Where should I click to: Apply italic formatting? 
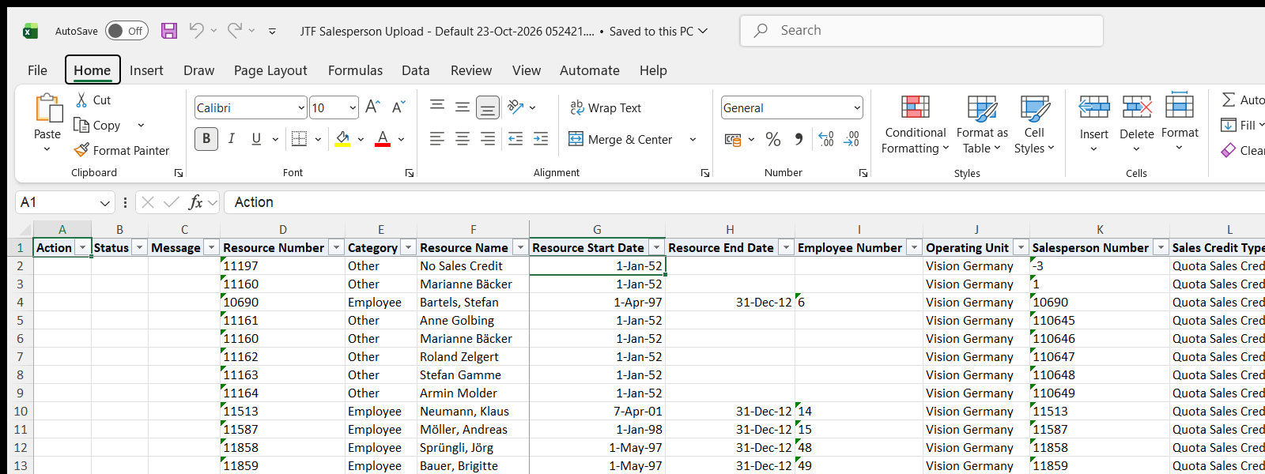click(x=232, y=139)
